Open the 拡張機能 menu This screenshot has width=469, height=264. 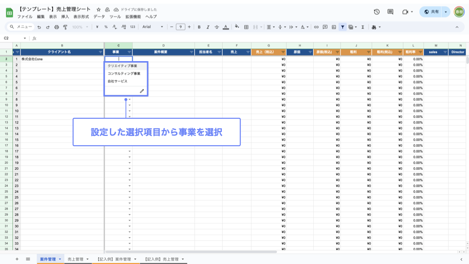133,17
